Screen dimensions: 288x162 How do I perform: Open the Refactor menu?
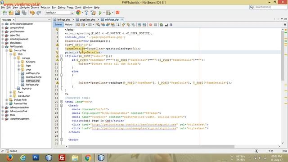[x=45, y=7]
